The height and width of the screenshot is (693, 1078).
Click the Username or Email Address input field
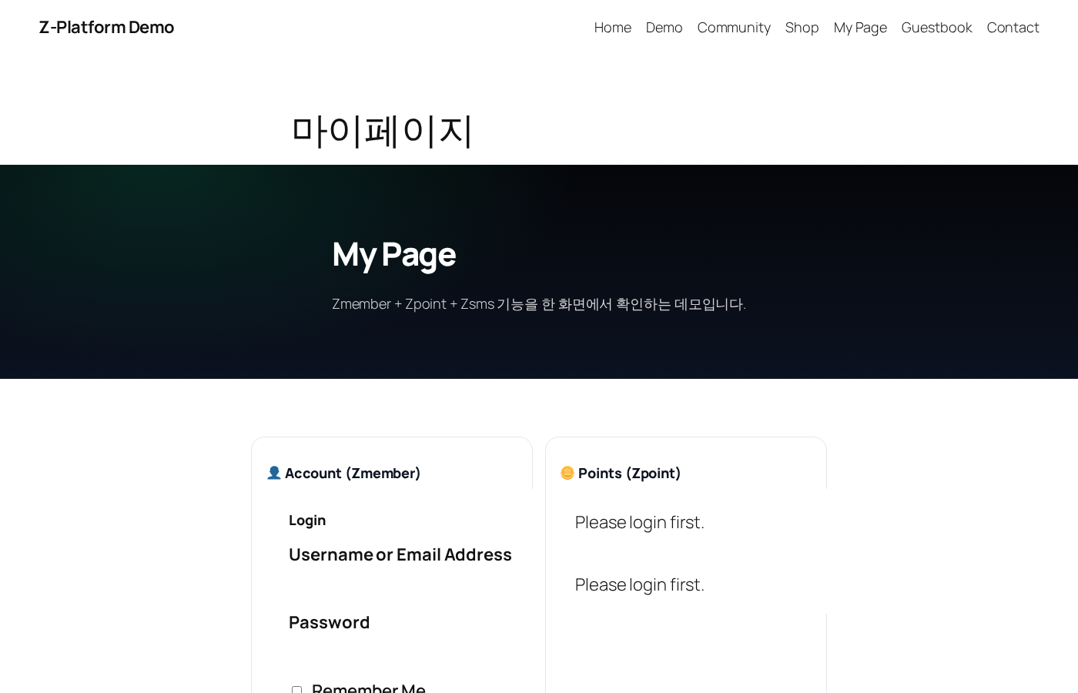click(400, 585)
